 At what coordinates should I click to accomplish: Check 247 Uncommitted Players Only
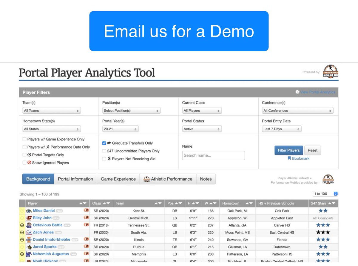104,151
